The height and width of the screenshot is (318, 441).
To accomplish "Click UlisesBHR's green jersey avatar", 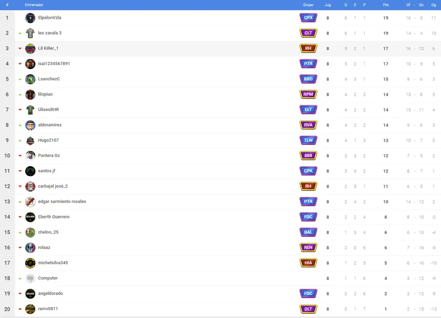I will pyautogui.click(x=30, y=110).
